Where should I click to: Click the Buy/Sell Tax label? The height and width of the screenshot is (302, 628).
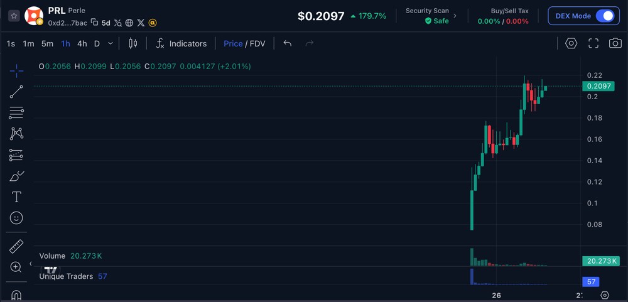tap(509, 11)
